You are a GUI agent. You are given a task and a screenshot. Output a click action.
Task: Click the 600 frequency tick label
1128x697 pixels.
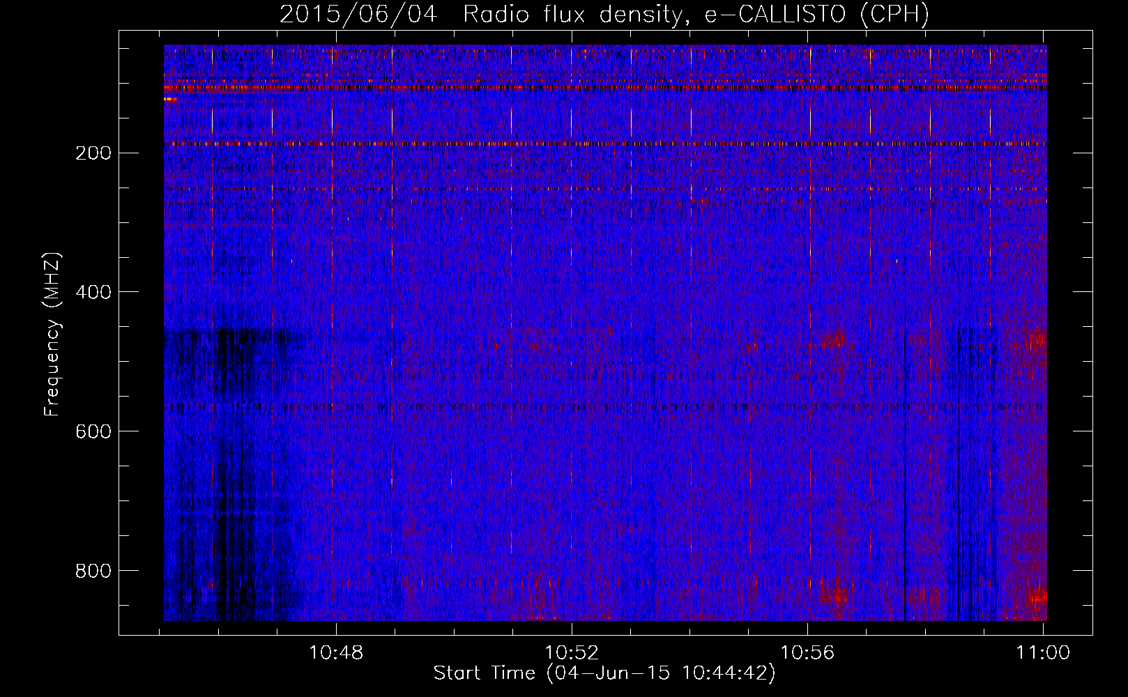click(93, 431)
